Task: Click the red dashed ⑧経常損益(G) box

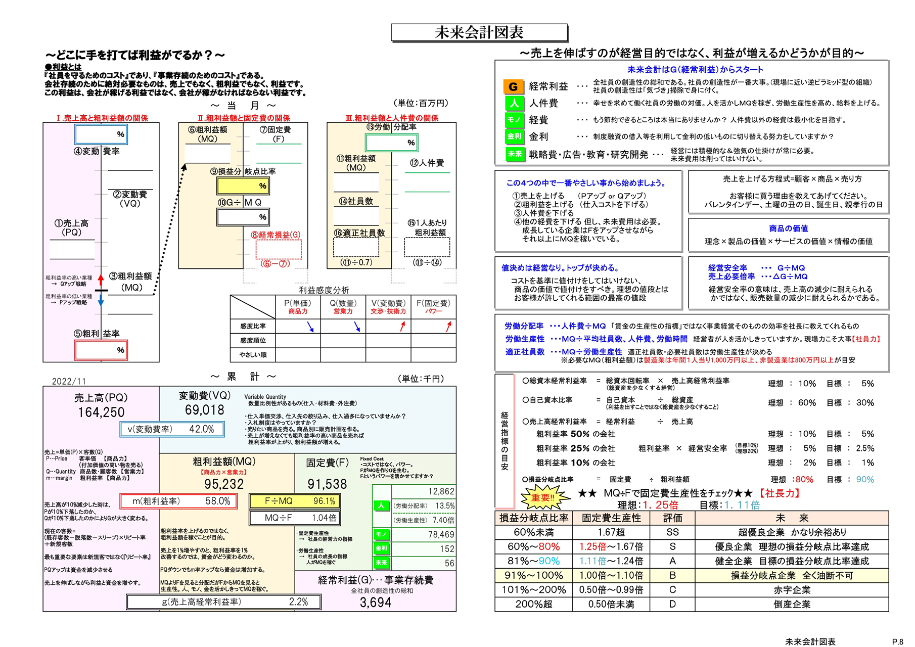Action: [x=279, y=250]
